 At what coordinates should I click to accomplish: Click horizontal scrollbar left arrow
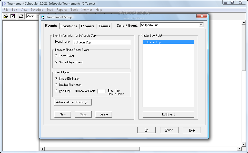(42, 149)
